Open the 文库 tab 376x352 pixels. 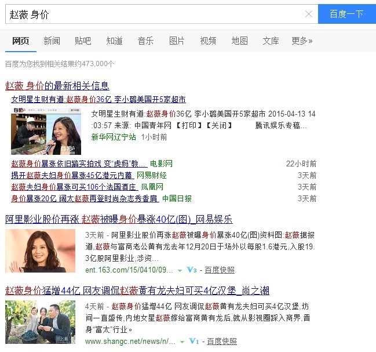[x=271, y=41]
